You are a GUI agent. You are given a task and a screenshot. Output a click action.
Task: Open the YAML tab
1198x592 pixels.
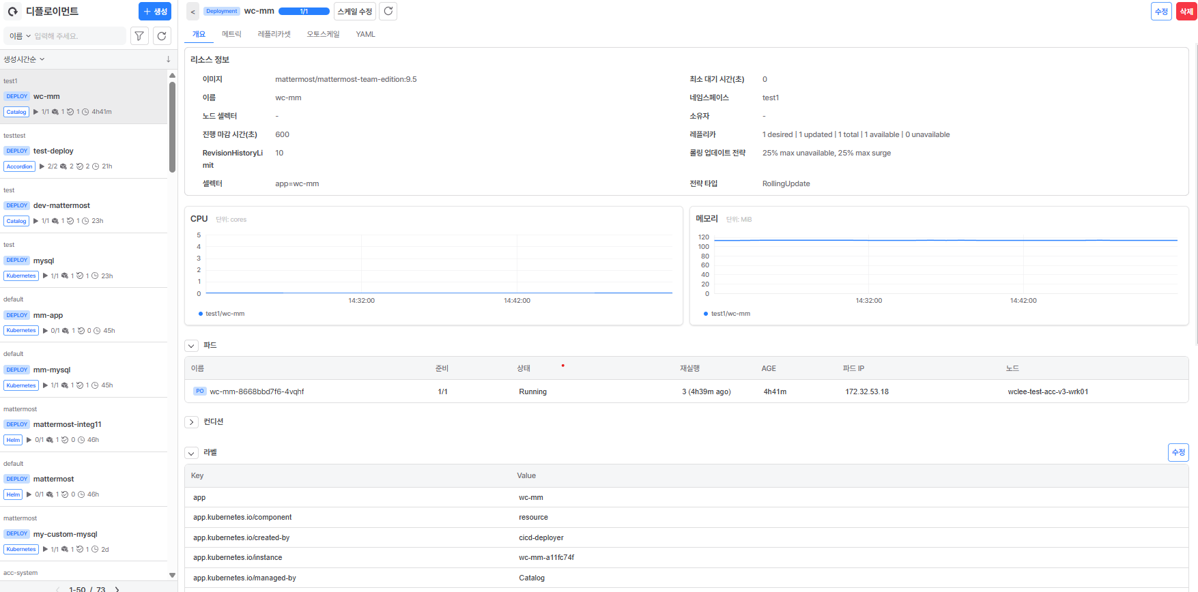365,34
